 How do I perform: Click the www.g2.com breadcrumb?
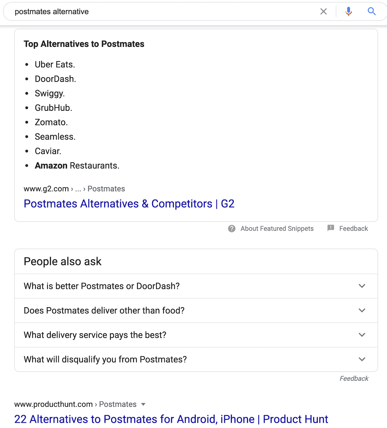tap(46, 189)
